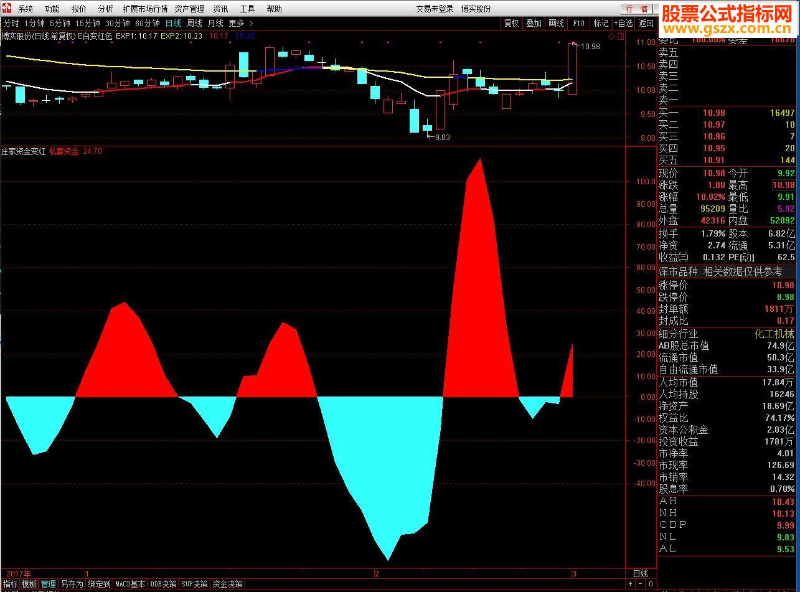This screenshot has height=592, width=800.
Task: Open the 分析 menu
Action: click(x=106, y=9)
